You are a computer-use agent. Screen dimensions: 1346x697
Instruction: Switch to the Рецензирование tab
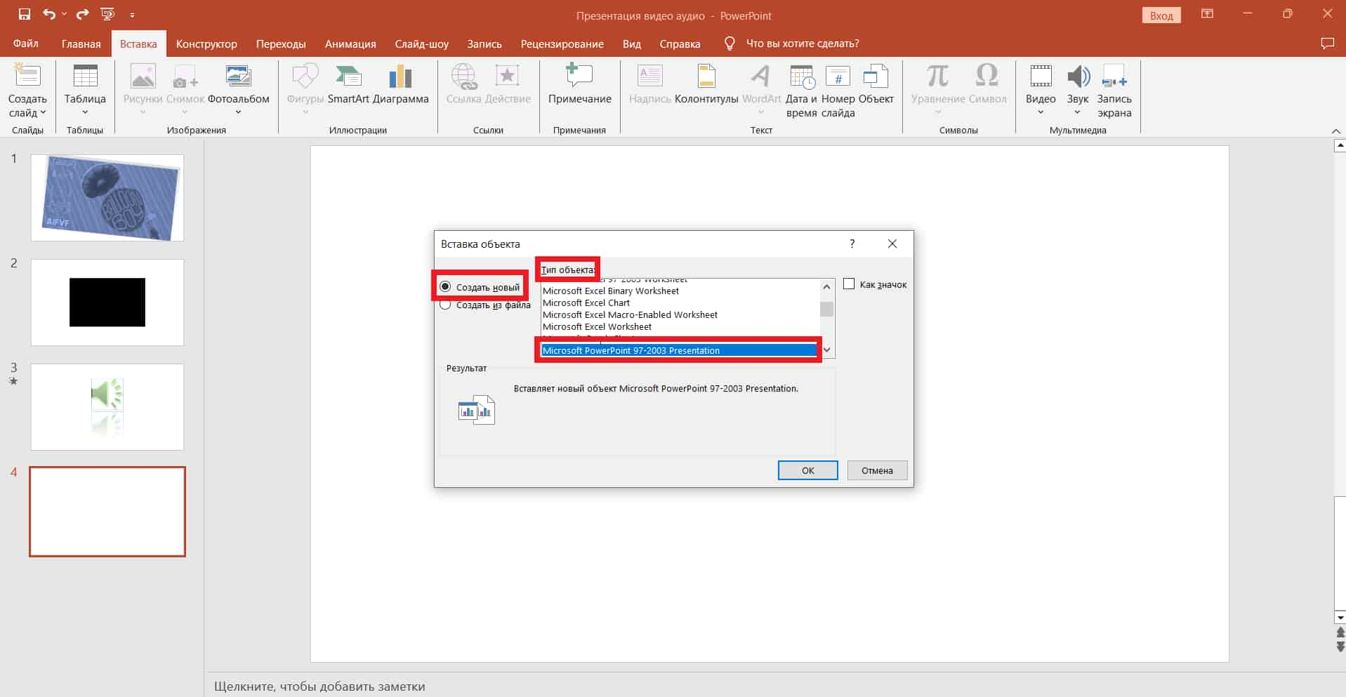[x=562, y=44]
